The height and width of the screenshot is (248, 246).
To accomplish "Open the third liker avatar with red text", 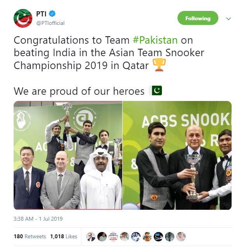I will tap(113, 237).
